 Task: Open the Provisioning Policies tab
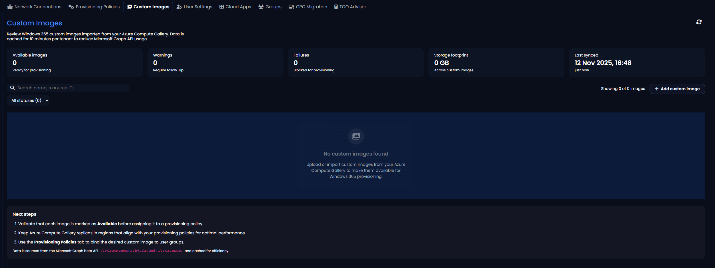[94, 7]
